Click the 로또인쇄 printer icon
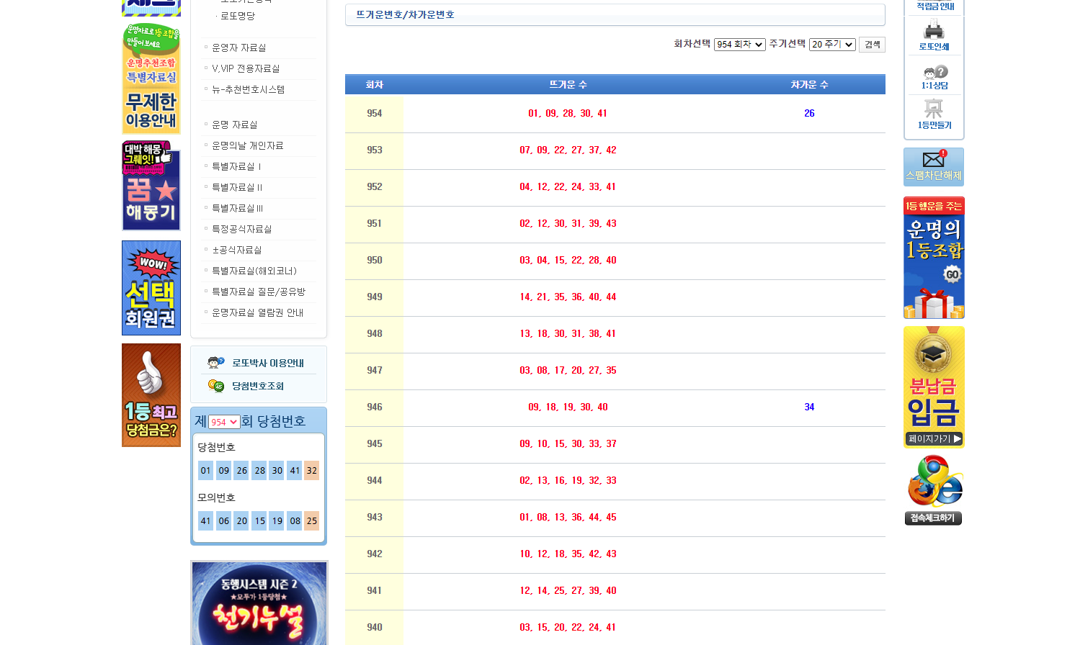 click(934, 30)
